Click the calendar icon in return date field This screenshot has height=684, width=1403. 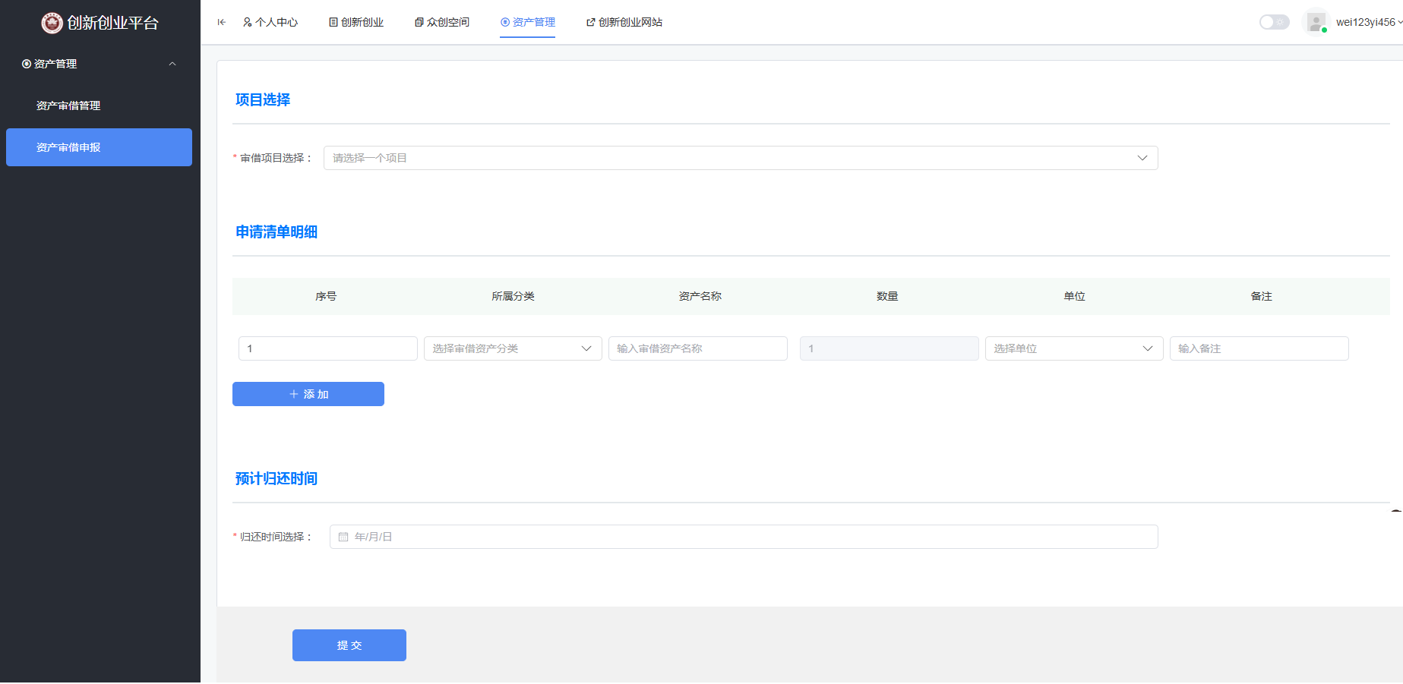[x=343, y=537]
